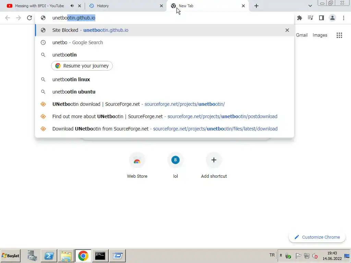Open the tab search dropdown arrow

310,6
